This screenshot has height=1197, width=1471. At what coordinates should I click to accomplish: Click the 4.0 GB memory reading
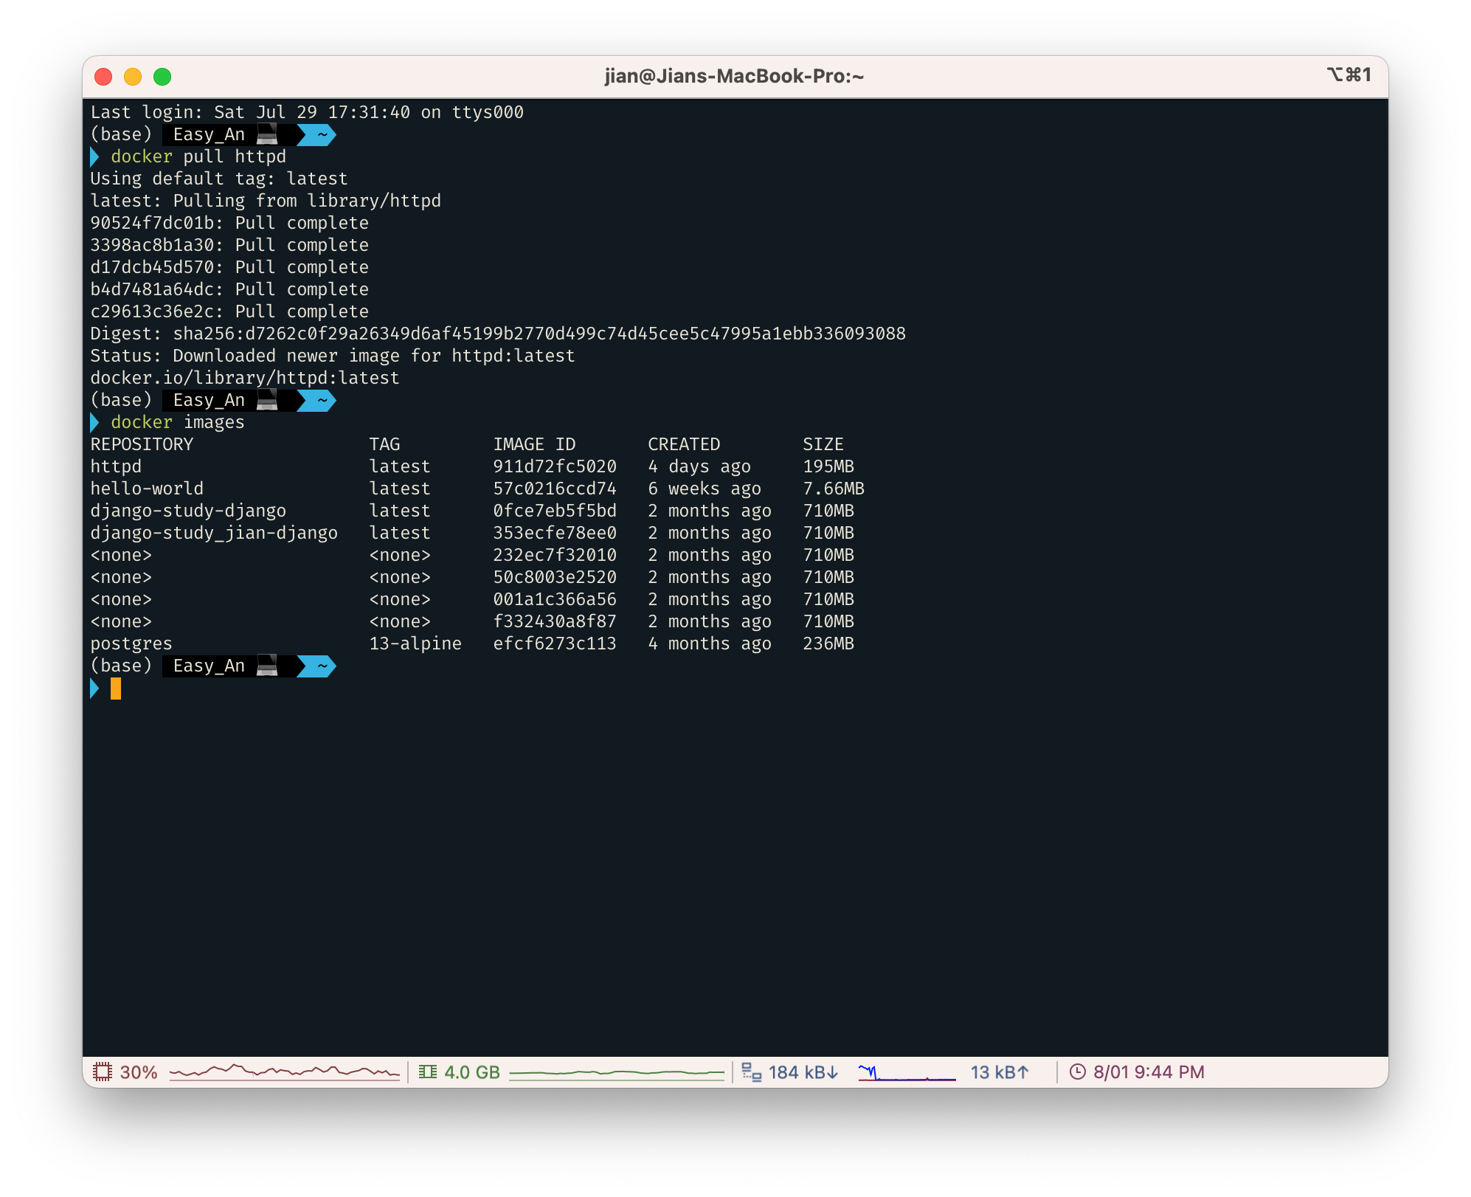tap(472, 1072)
